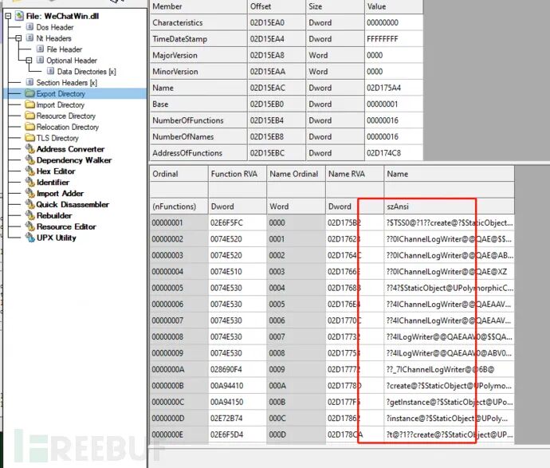Image resolution: width=550 pixels, height=468 pixels.
Task: Click the Dependency Walker tool icon
Action: [30, 160]
